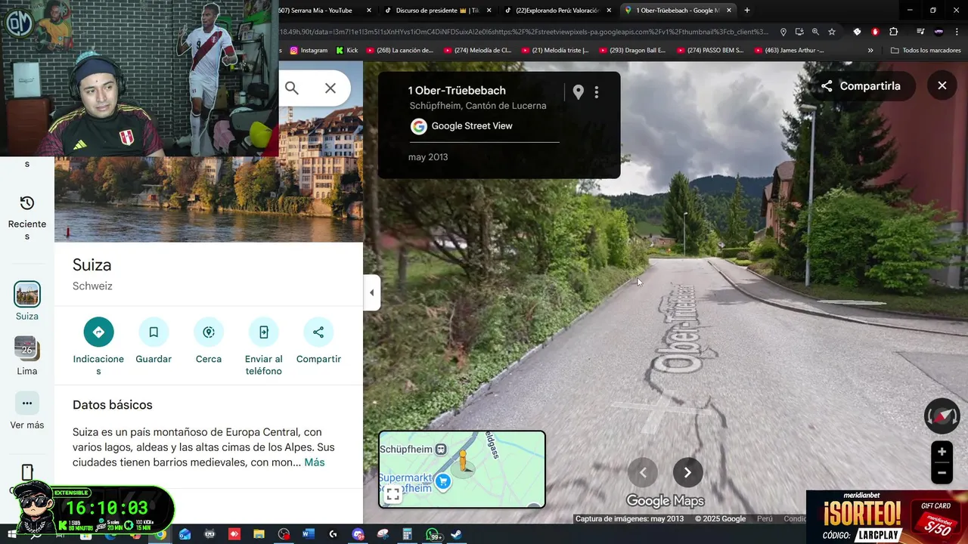Open the Instagram bookmark

point(309,51)
